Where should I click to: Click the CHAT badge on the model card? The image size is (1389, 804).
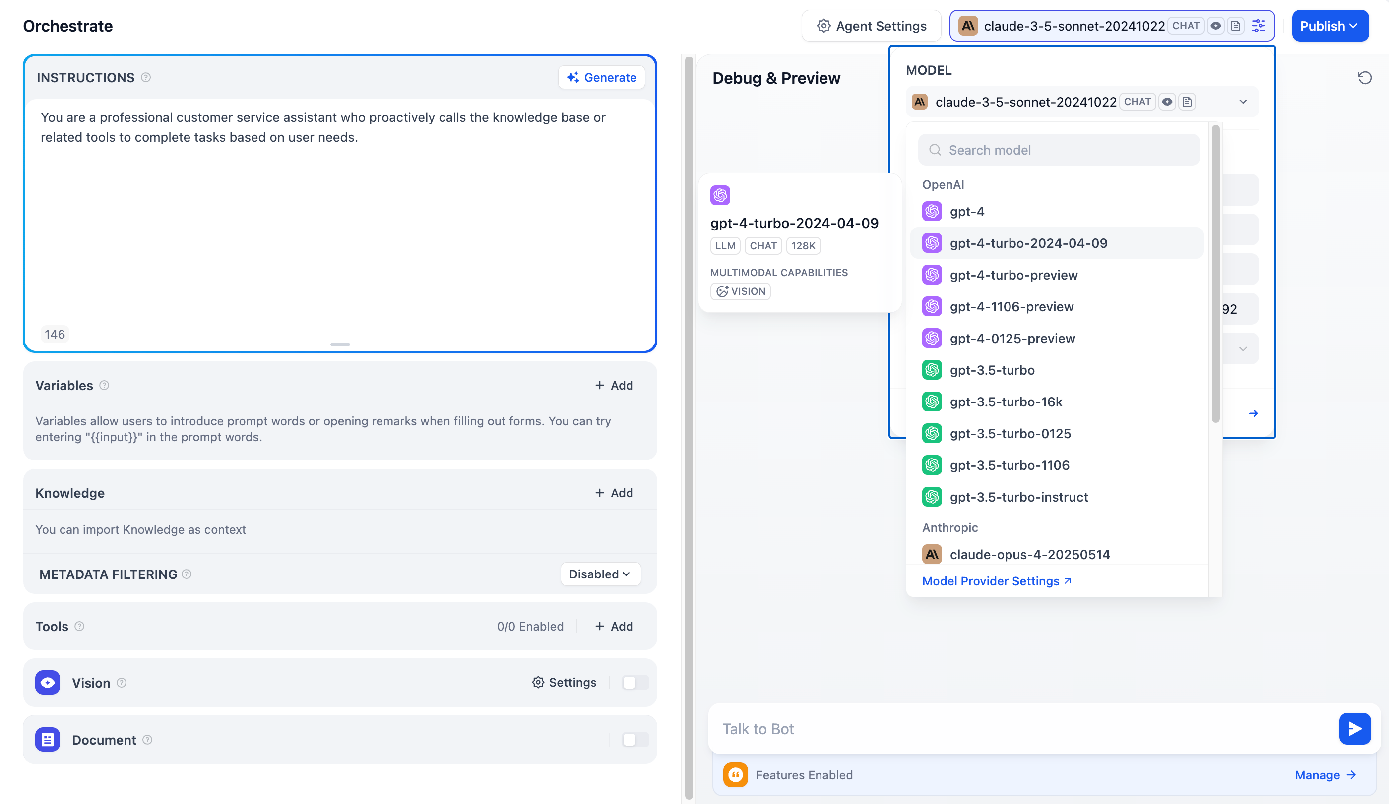[x=763, y=246]
